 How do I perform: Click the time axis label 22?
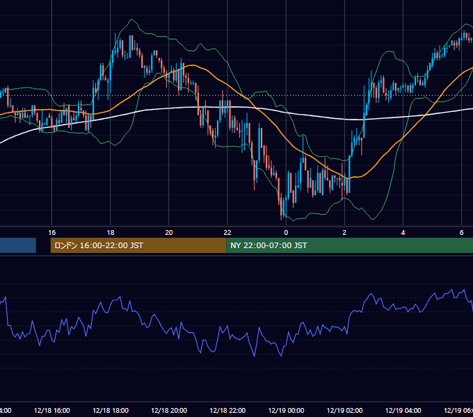click(227, 232)
